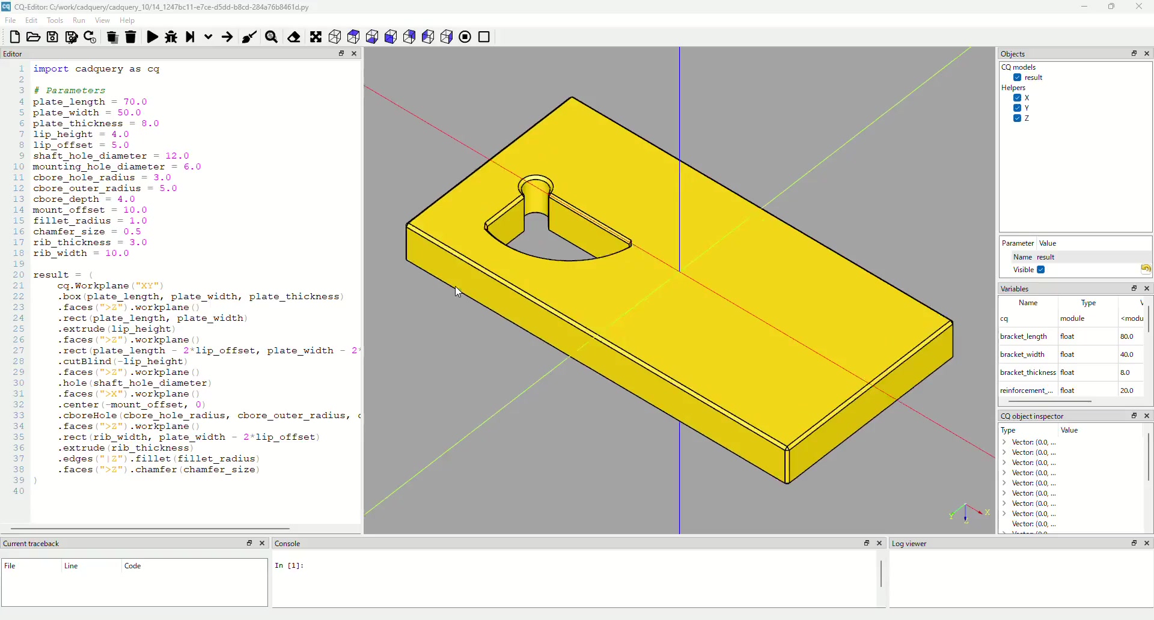This screenshot has height=620, width=1154.
Task: Open a file using the folder icon
Action: (34, 37)
